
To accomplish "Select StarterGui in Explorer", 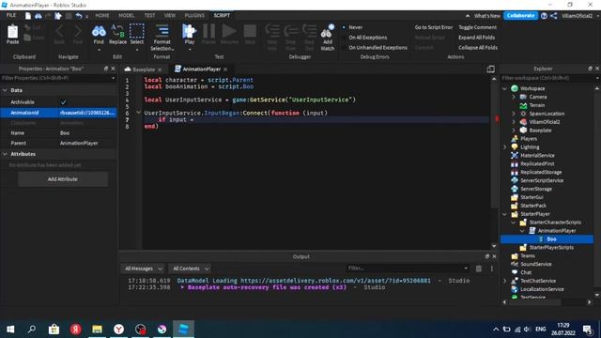I will pyautogui.click(x=532, y=197).
